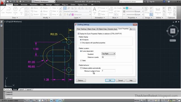The height and width of the screenshot is (102, 181).
Task: Click the Rotate tool
Action: click(44, 8)
